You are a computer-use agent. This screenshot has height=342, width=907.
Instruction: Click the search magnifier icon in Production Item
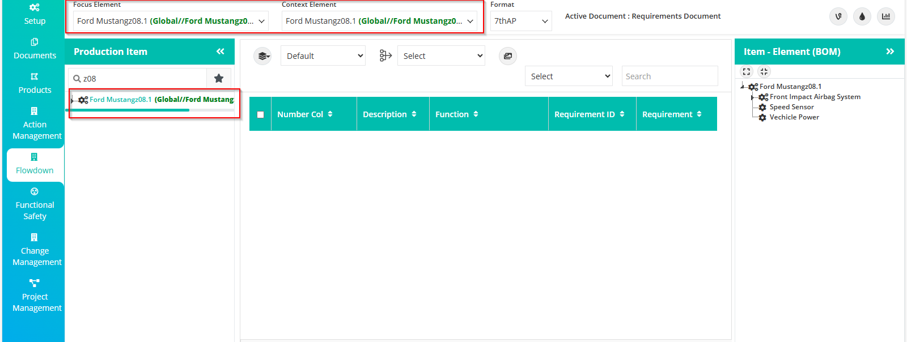click(77, 79)
